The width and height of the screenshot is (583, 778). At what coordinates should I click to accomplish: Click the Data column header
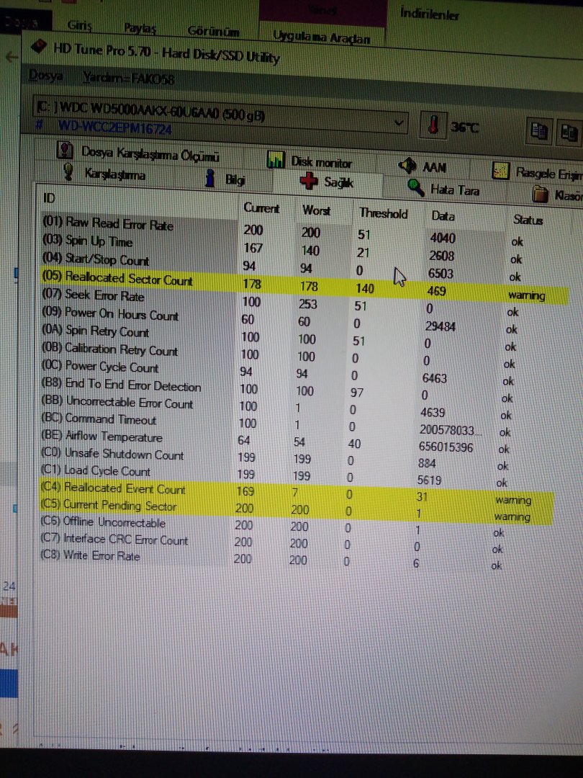click(x=443, y=216)
